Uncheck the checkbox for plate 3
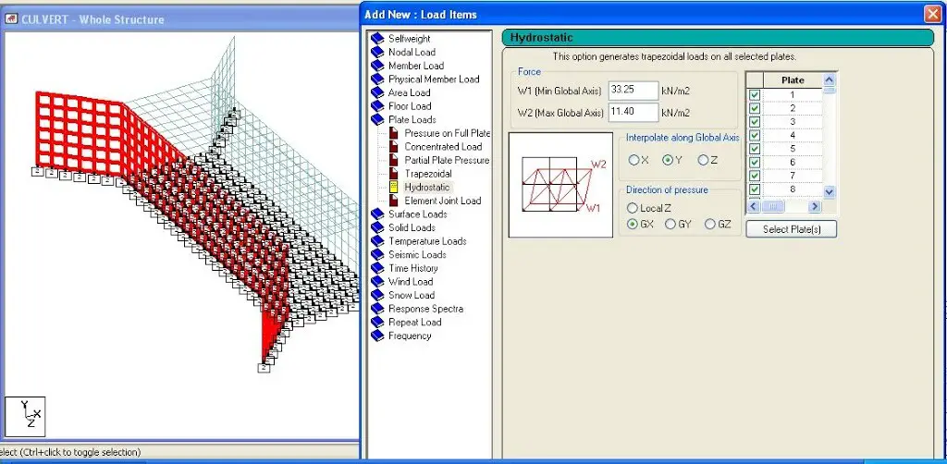 coord(755,121)
